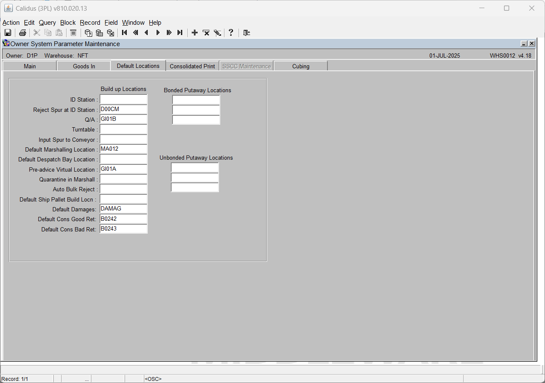This screenshot has height=383, width=545.
Task: Click the Default Ship Pallet Build Locn field
Action: [x=123, y=199]
